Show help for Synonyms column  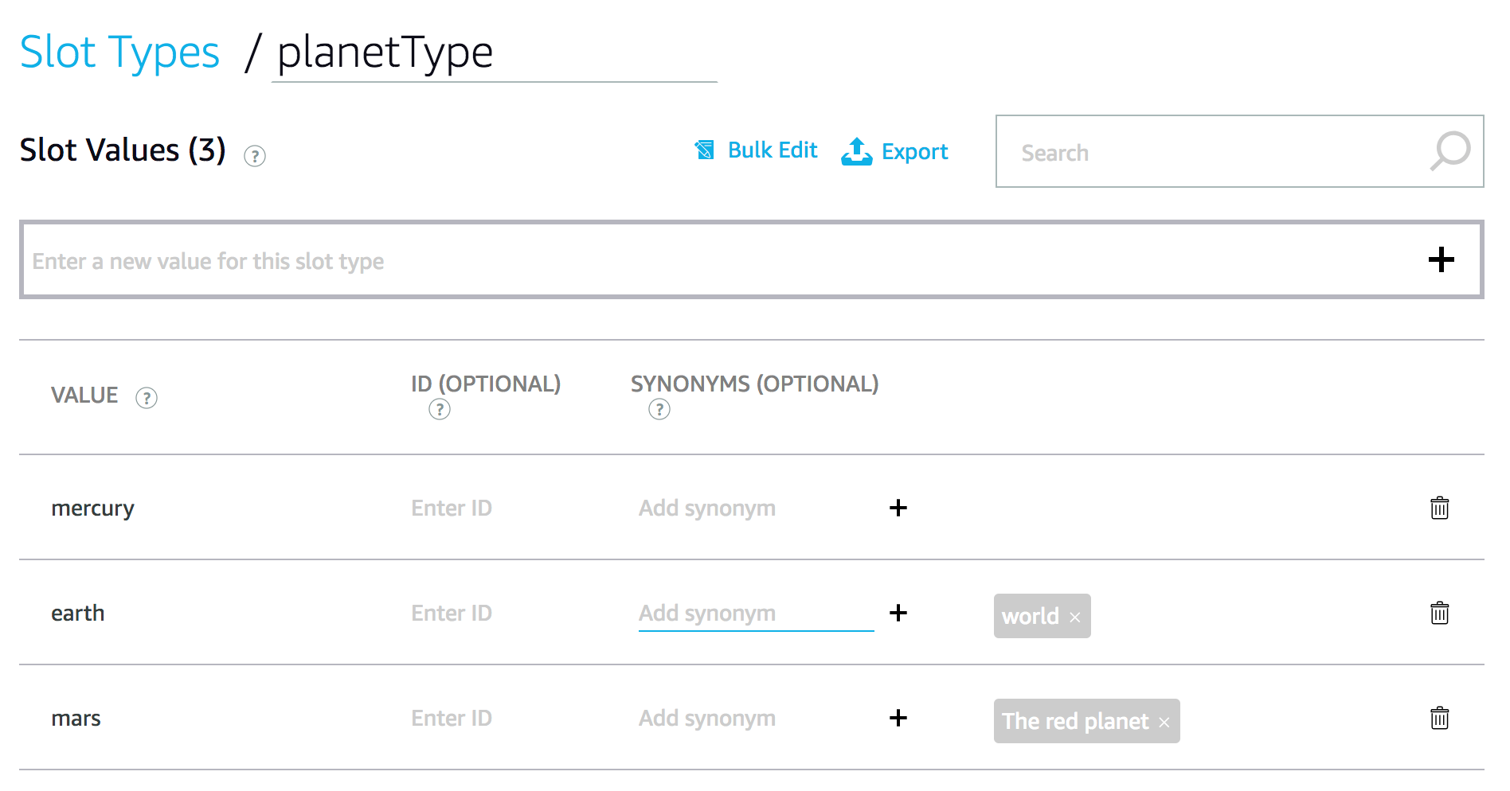(x=659, y=409)
